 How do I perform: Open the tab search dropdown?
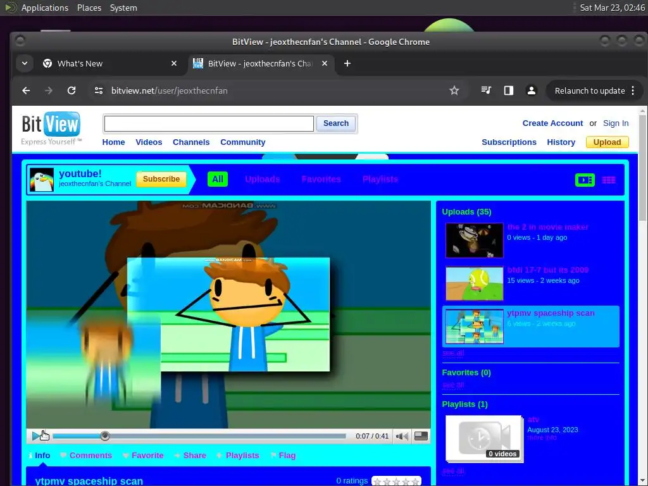25,63
